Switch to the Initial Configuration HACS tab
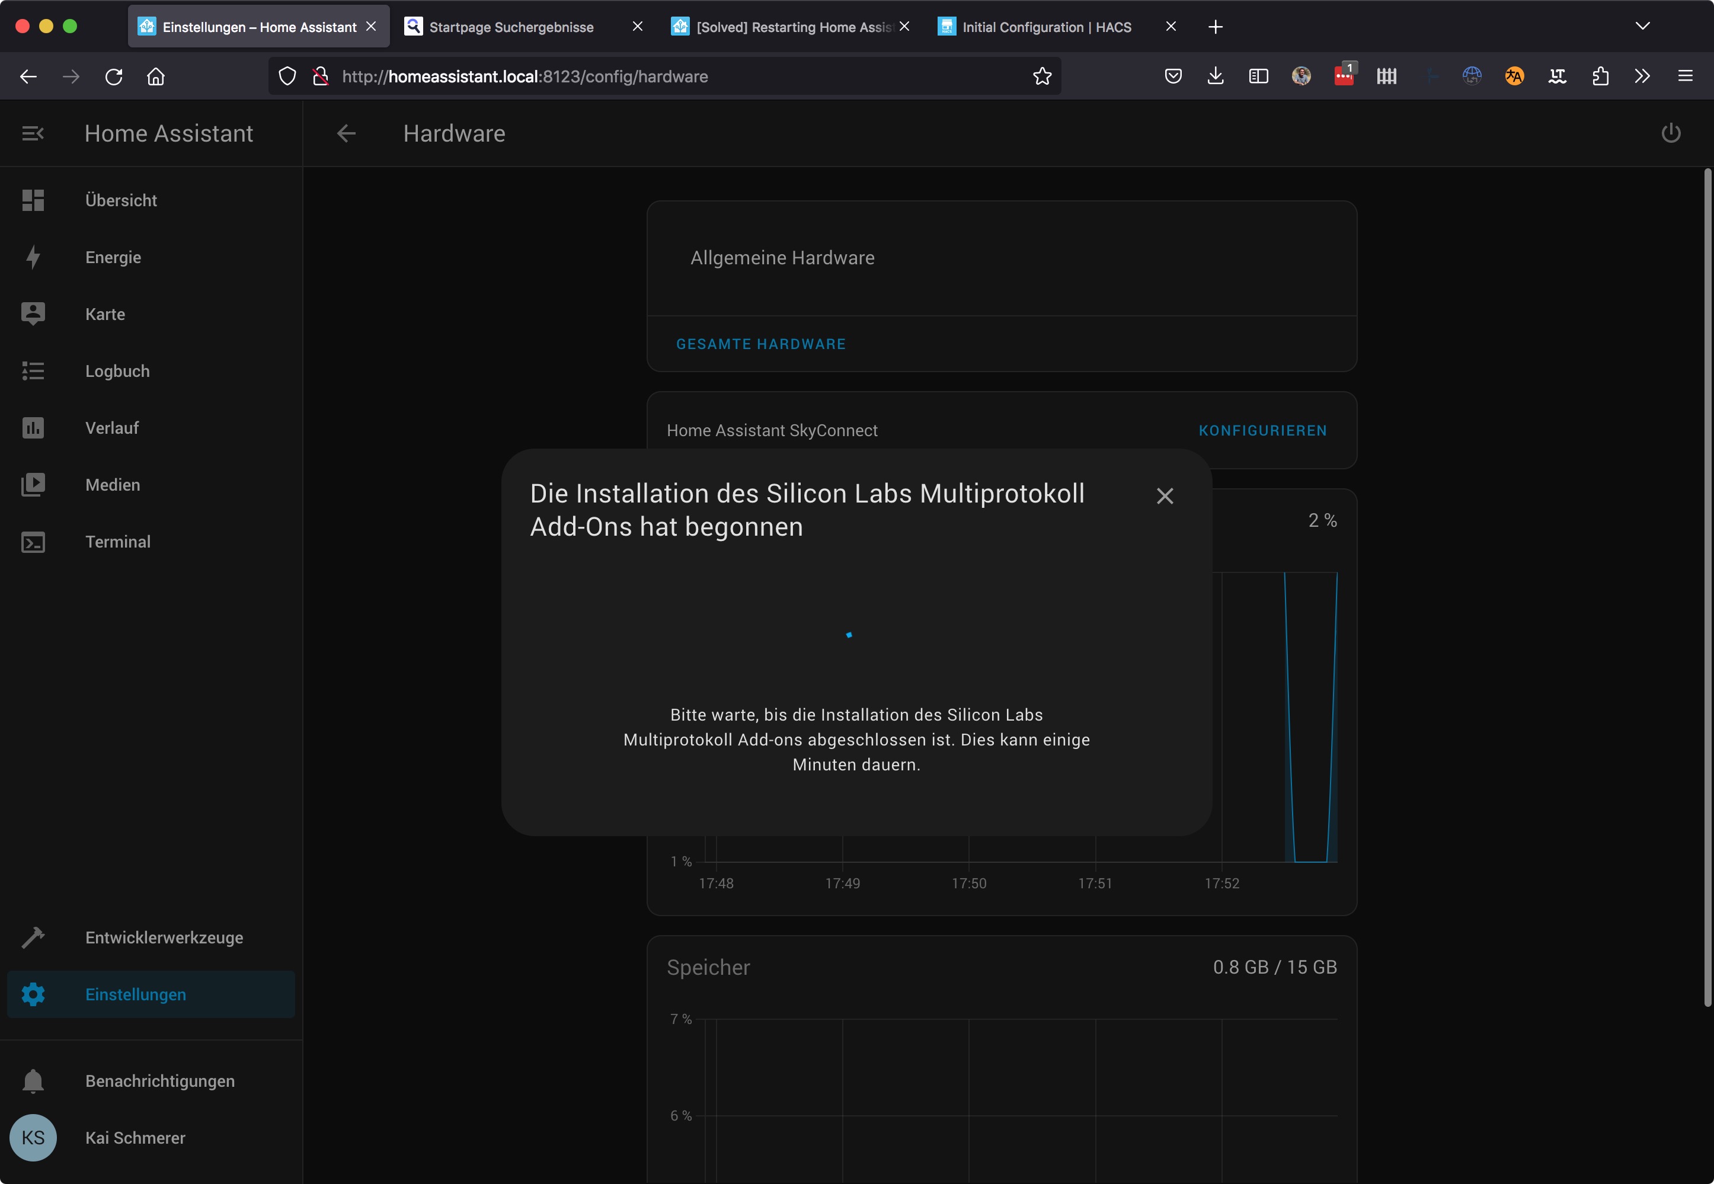Viewport: 1714px width, 1184px height. point(1046,27)
